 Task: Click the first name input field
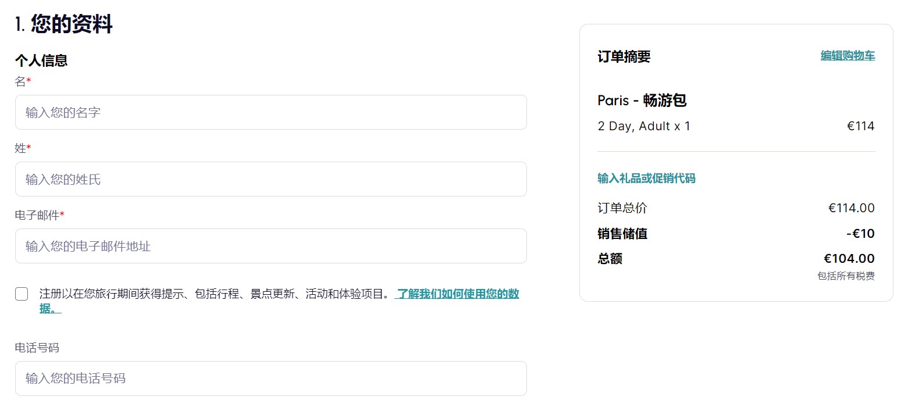click(270, 112)
